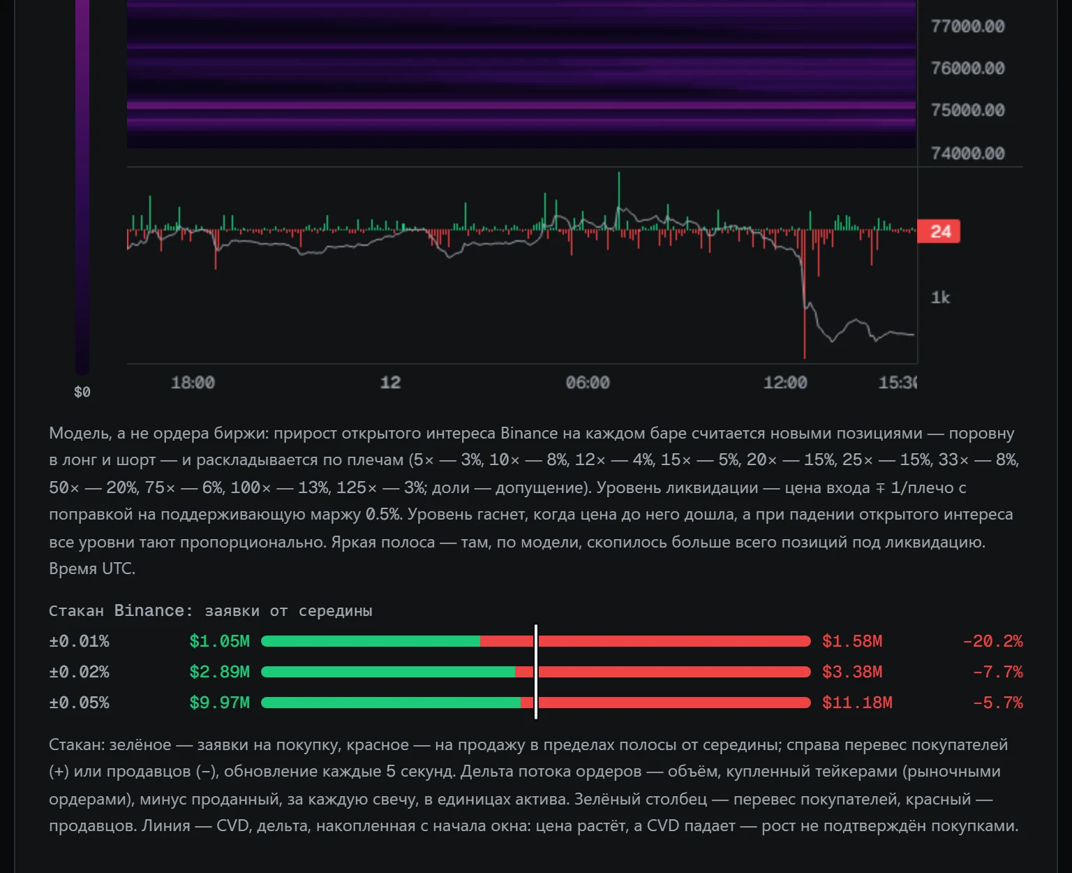Click the paragraph starting "Модель, а не ордера биржи"

click(x=535, y=501)
